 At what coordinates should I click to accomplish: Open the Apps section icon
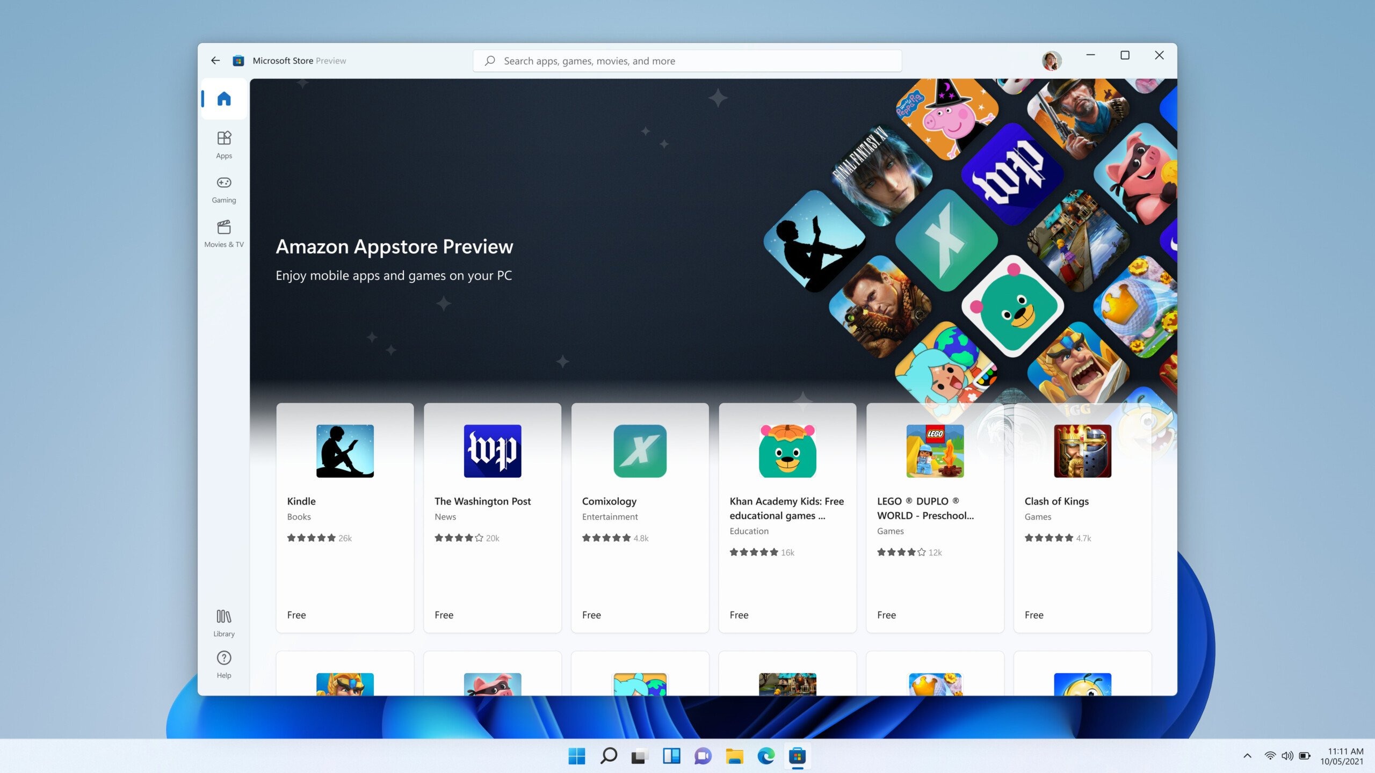224,143
